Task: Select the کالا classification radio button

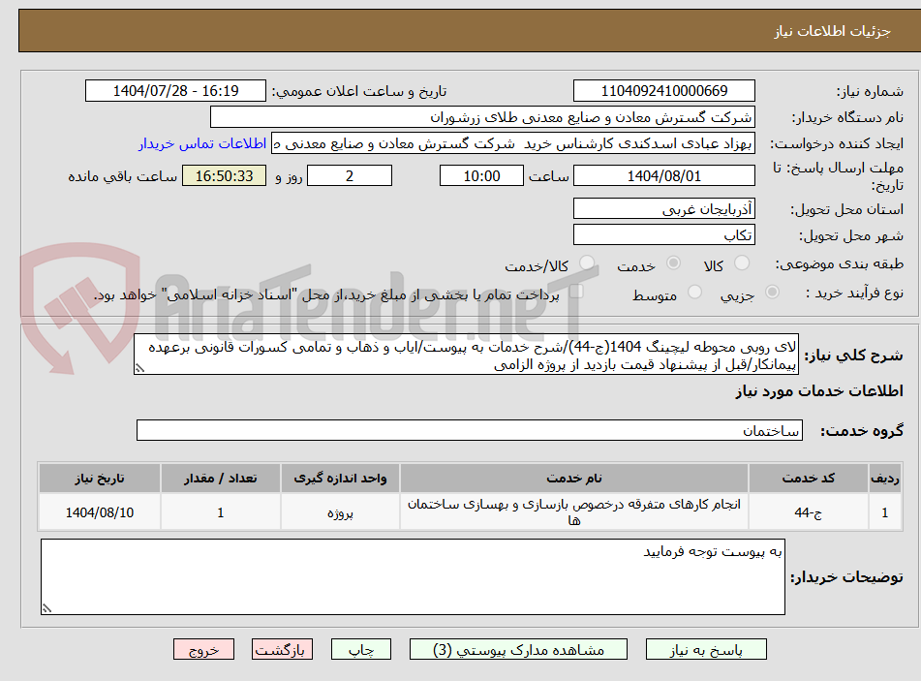Action: click(x=743, y=263)
